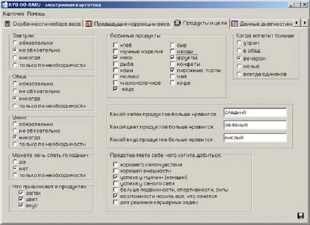Enable the хорошего самочувствия goal checkbox
This screenshot has height=225, width=310.
(116, 164)
